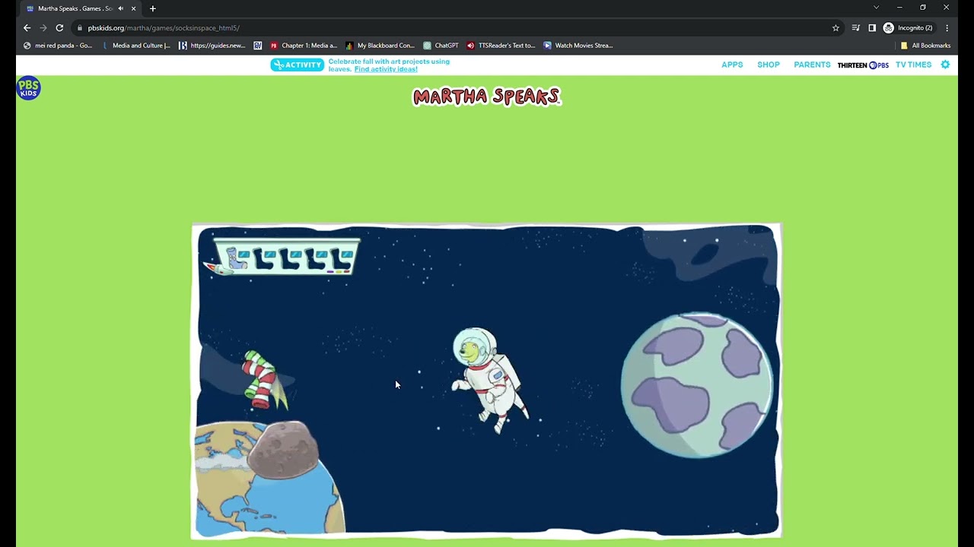This screenshot has width=974, height=547.
Task: Mute the tab using speaker icon
Action: tap(120, 8)
